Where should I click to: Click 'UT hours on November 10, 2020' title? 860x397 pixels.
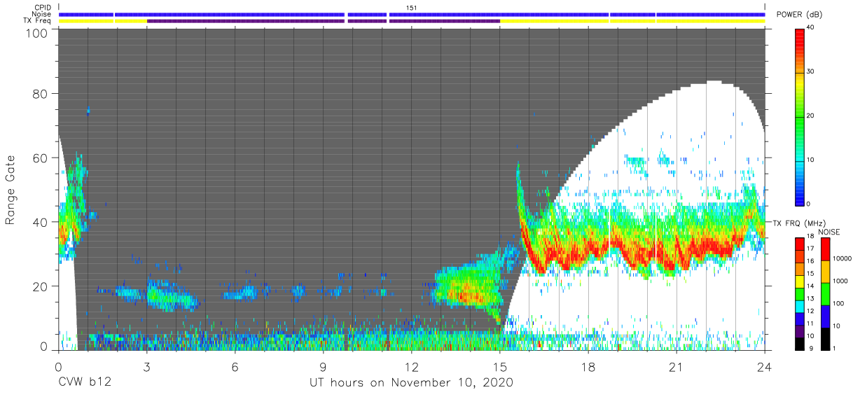412,383
